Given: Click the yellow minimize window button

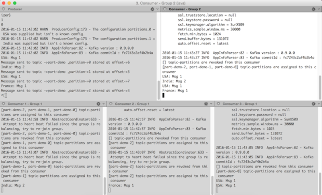Looking at the screenshot, I should coord(9,3).
